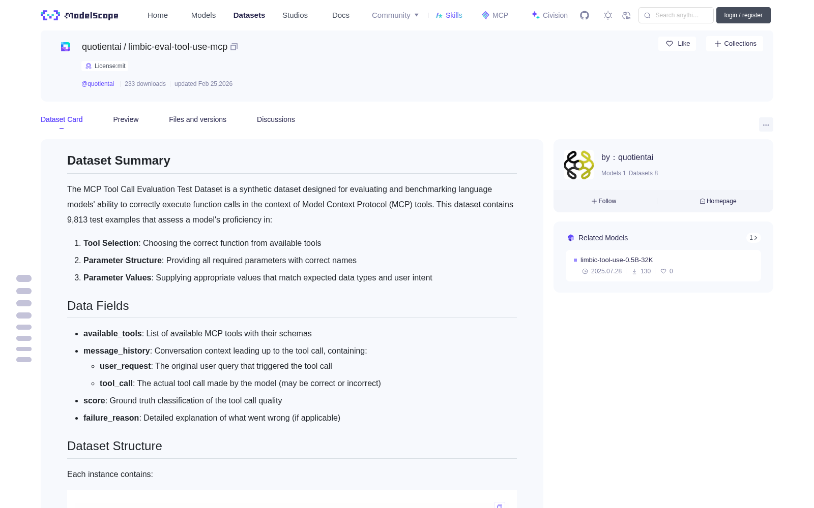Open the Models navigation item
This screenshot has height=508, width=814.
(x=203, y=15)
